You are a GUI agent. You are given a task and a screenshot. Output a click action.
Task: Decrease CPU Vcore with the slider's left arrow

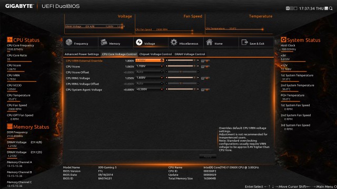166,66
